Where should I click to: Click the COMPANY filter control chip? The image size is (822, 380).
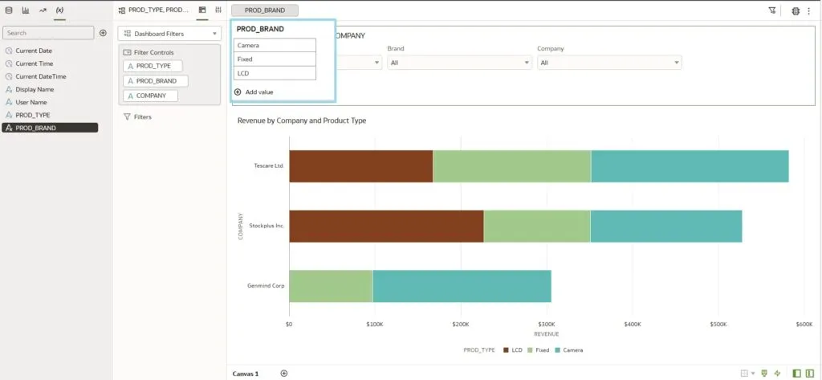coord(150,96)
